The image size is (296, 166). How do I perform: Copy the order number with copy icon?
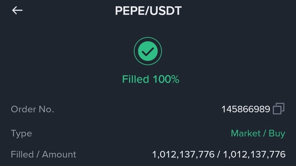(x=279, y=109)
